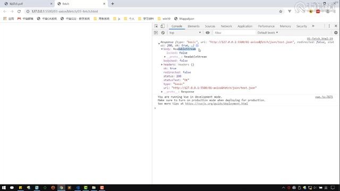Open the win10 bookmarks folder

click(164, 19)
